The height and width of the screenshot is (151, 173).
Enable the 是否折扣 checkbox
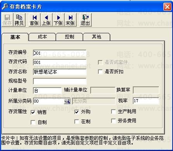pos(100,72)
